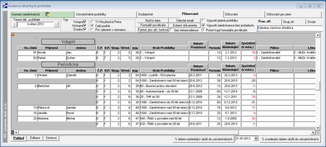Toggle Vypustit zaměstnance bez požadavku checkbox
326x147 pixels.
coord(203,25)
